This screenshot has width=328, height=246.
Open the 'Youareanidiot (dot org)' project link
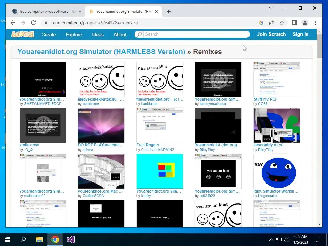point(216,145)
